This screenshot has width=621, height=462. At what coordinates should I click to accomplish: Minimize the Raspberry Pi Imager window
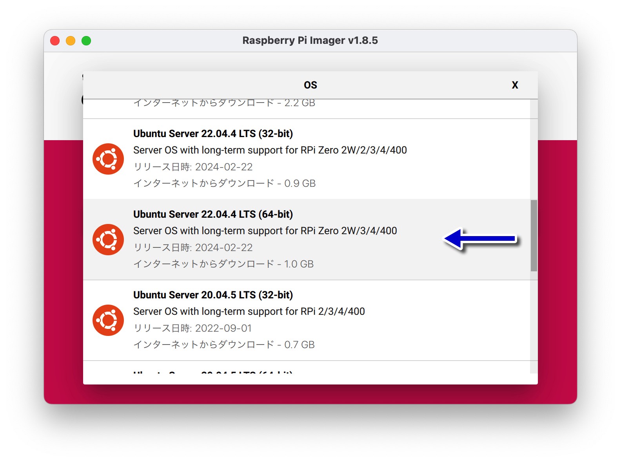(x=71, y=41)
